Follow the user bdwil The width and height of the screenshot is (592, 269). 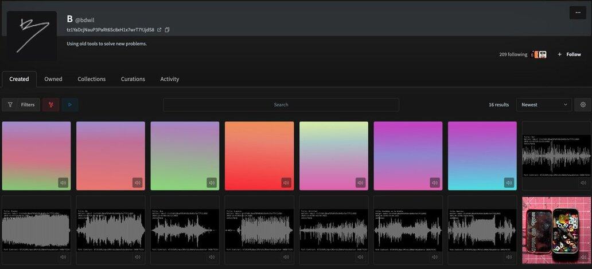tap(568, 54)
